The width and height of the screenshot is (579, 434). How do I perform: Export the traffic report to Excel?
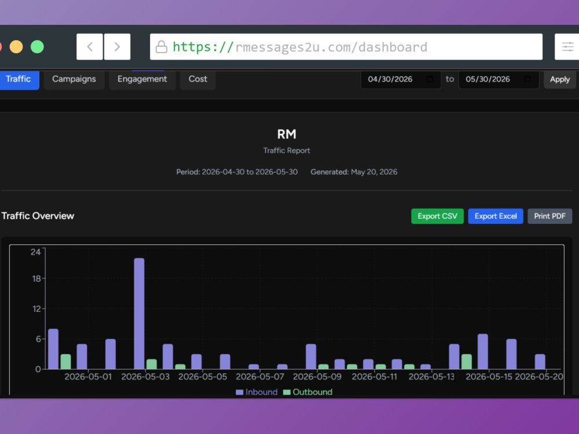click(x=496, y=216)
